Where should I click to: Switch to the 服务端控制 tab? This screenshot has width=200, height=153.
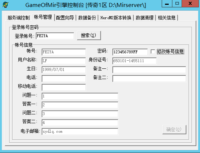(19, 18)
